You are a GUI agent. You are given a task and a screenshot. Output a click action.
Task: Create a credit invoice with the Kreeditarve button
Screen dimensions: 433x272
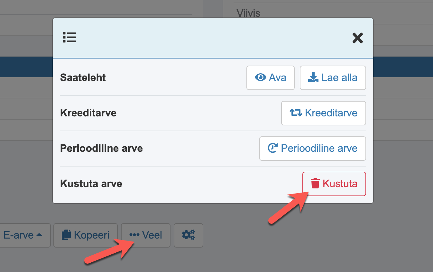pyautogui.click(x=324, y=113)
